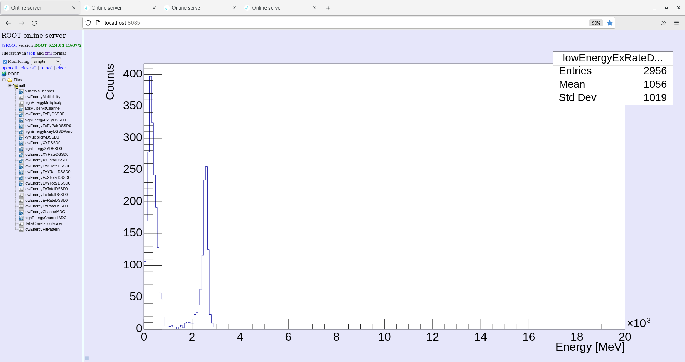685x362 pixels.
Task: Open a new browser tab
Action: pyautogui.click(x=328, y=8)
